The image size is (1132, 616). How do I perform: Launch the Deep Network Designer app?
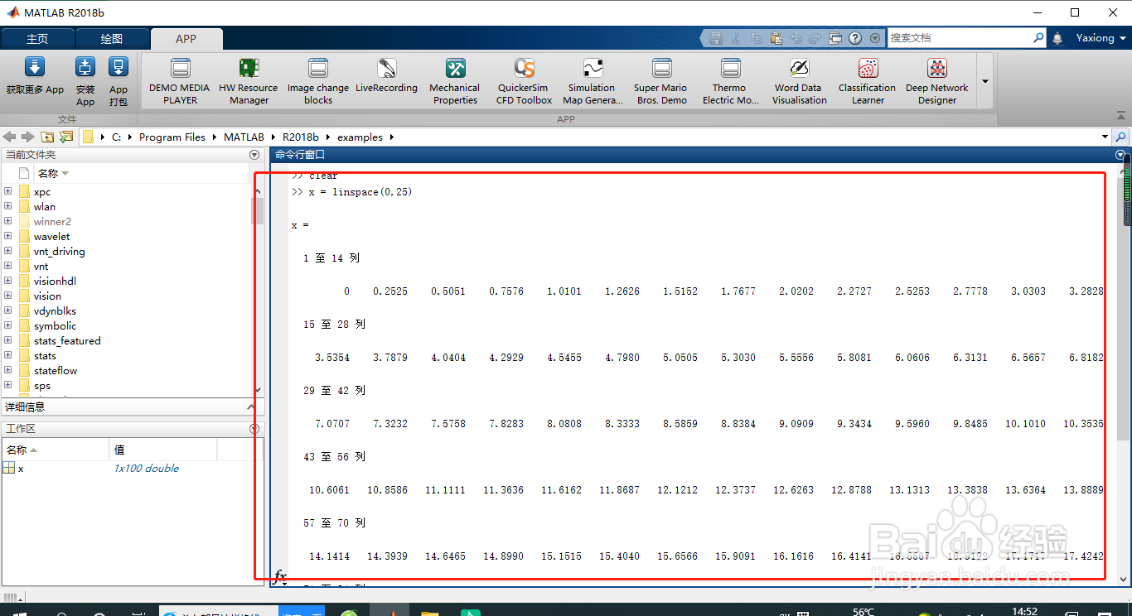pos(936,81)
